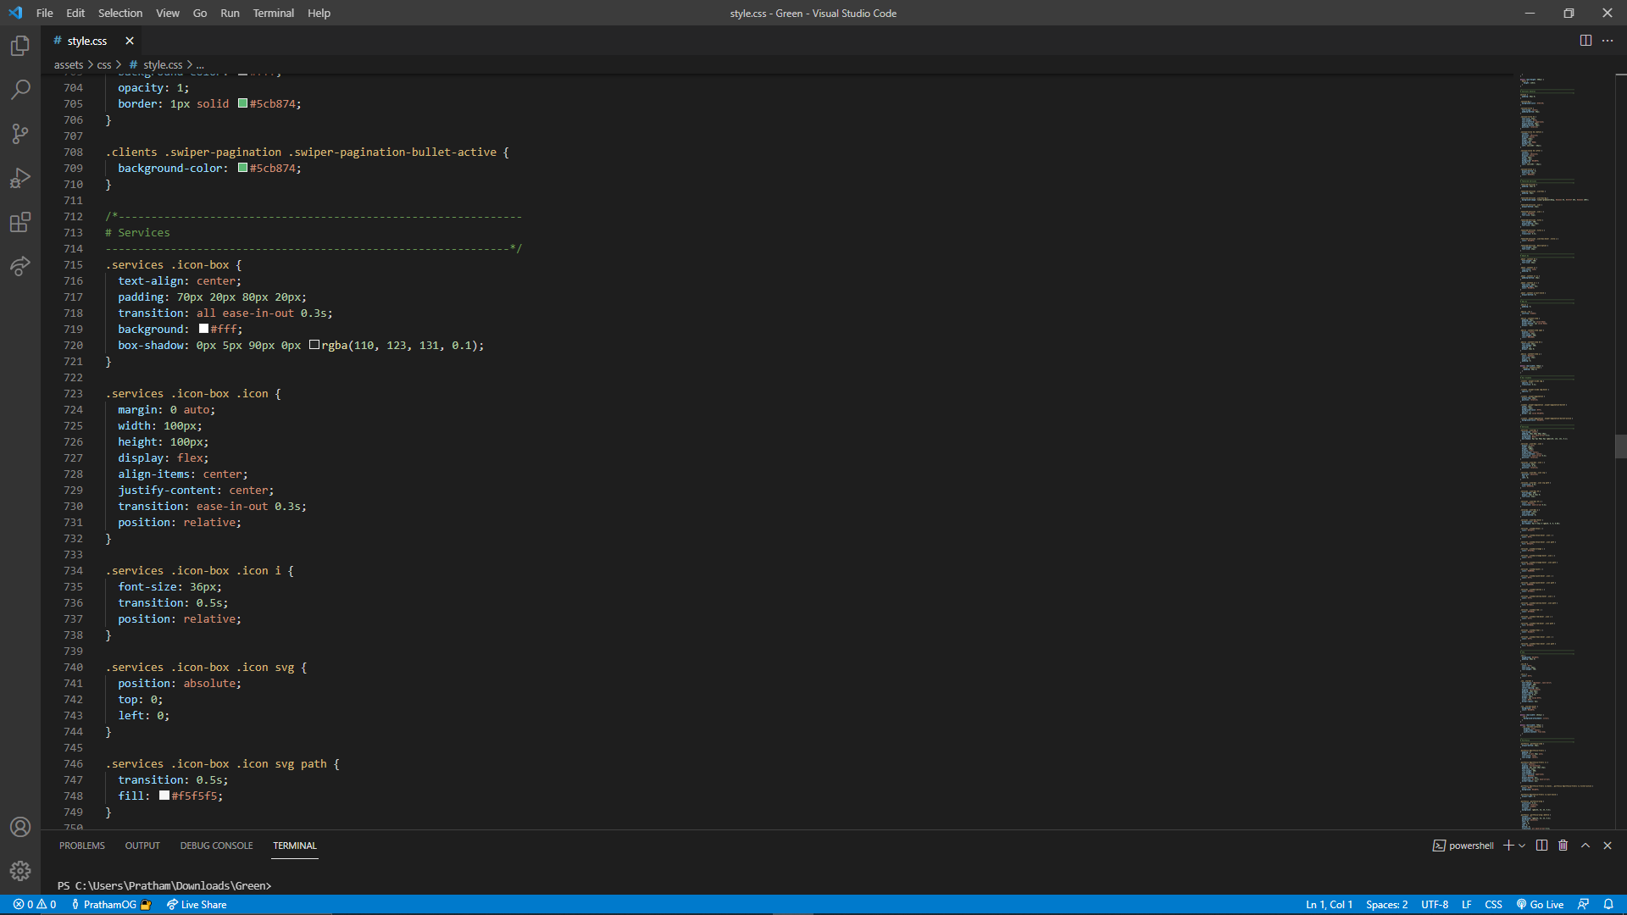Open the Explorer view in activity bar
The height and width of the screenshot is (915, 1627).
pos(20,46)
